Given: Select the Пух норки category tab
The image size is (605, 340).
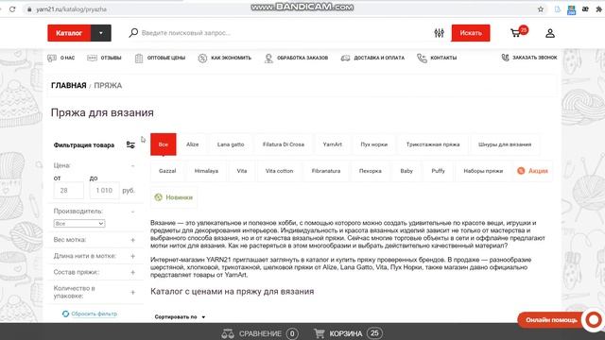Looking at the screenshot, I should (x=374, y=144).
